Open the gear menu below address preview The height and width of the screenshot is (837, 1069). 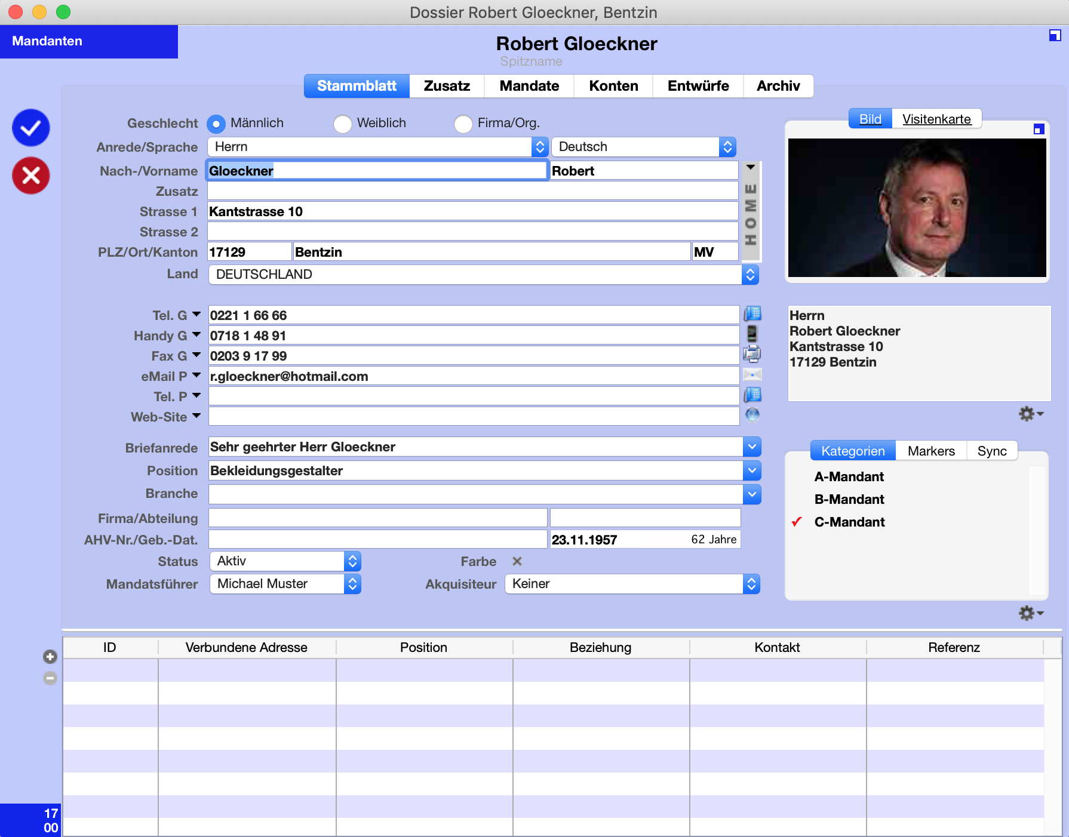(1031, 414)
